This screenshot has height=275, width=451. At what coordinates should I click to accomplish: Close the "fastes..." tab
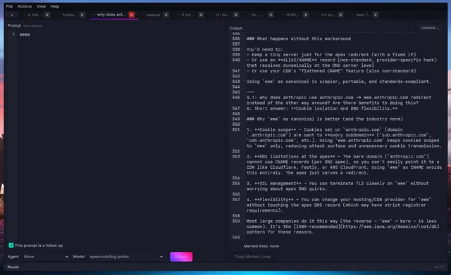point(82,15)
